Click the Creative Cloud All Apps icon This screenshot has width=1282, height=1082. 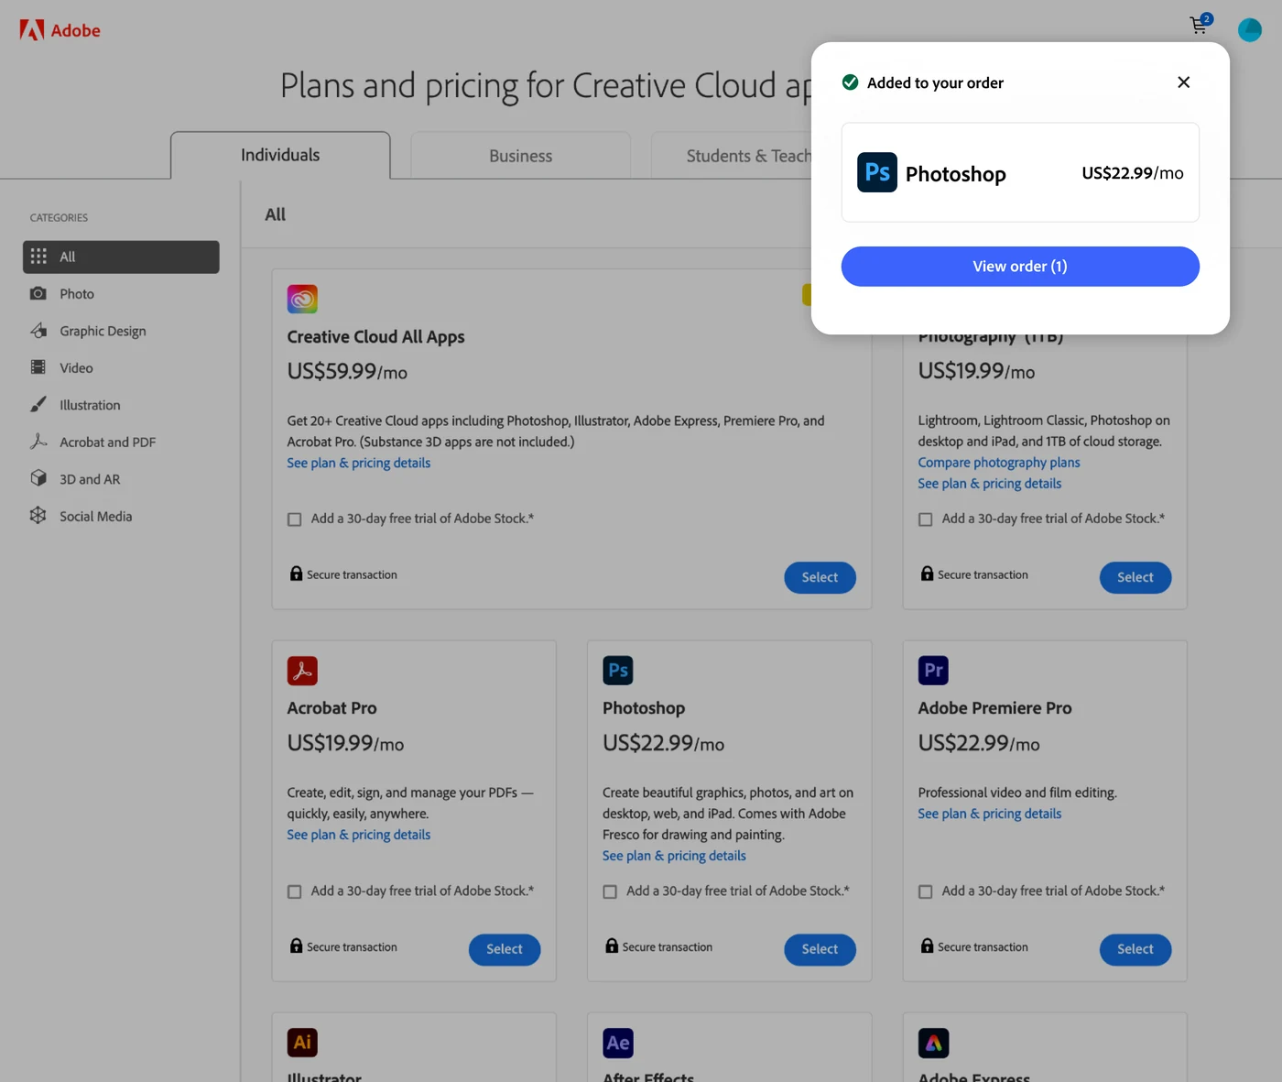coord(302,300)
